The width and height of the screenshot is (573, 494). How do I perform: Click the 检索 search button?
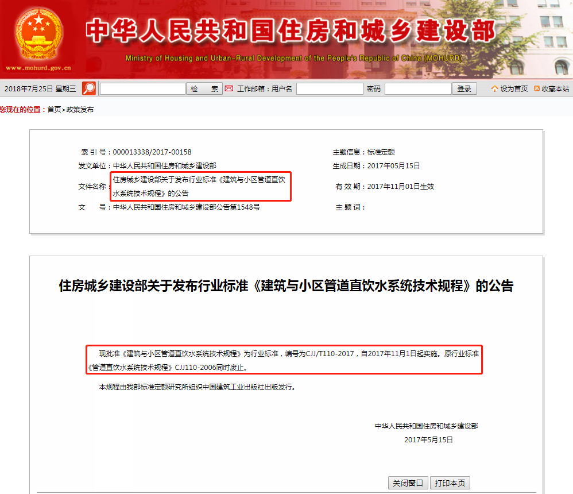point(204,89)
